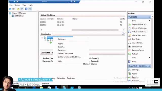Image resolution: width=162 pixels, height=91 pixels.
Task: Click Remove Server action text
Action: point(138,50)
